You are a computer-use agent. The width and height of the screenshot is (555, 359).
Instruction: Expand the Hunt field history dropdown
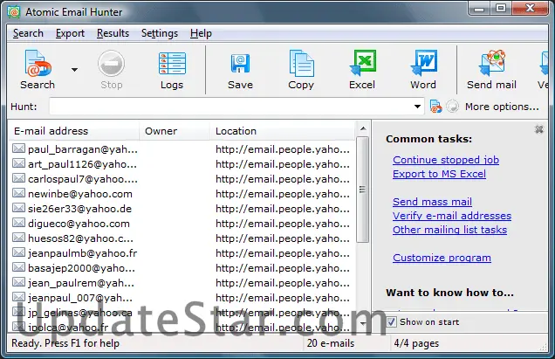click(x=418, y=107)
